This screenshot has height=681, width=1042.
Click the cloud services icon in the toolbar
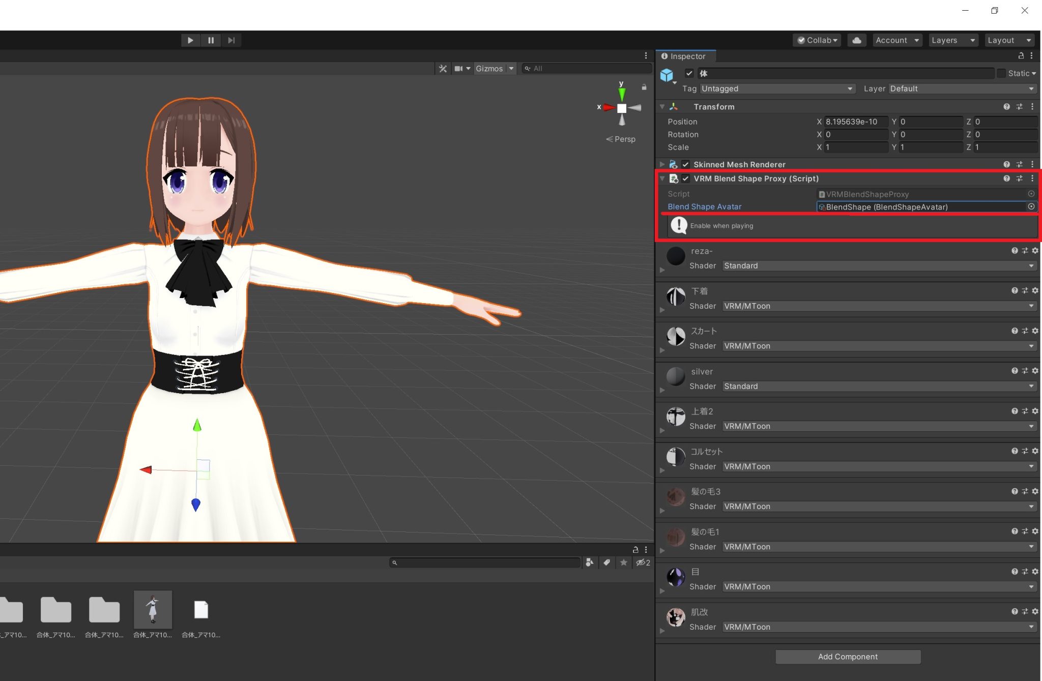[x=857, y=40]
